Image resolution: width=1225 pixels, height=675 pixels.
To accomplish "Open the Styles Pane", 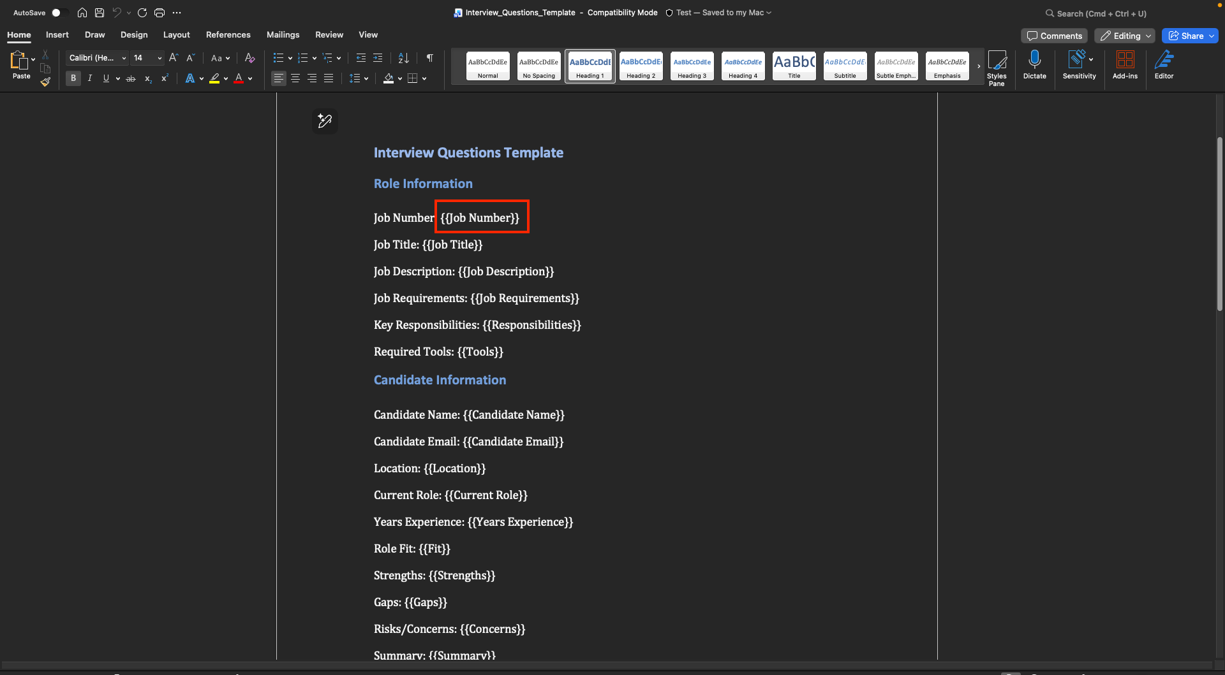I will click(x=997, y=67).
